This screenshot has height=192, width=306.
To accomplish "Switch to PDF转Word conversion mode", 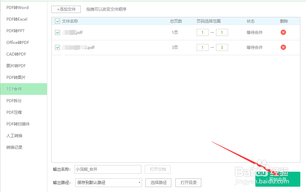I will click(x=17, y=7).
